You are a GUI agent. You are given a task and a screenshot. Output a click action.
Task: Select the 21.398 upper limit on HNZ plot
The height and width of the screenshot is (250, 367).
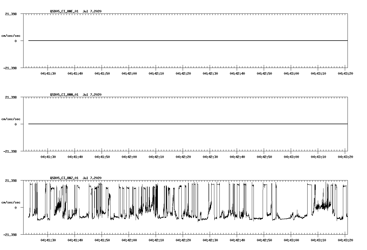click(x=11, y=180)
